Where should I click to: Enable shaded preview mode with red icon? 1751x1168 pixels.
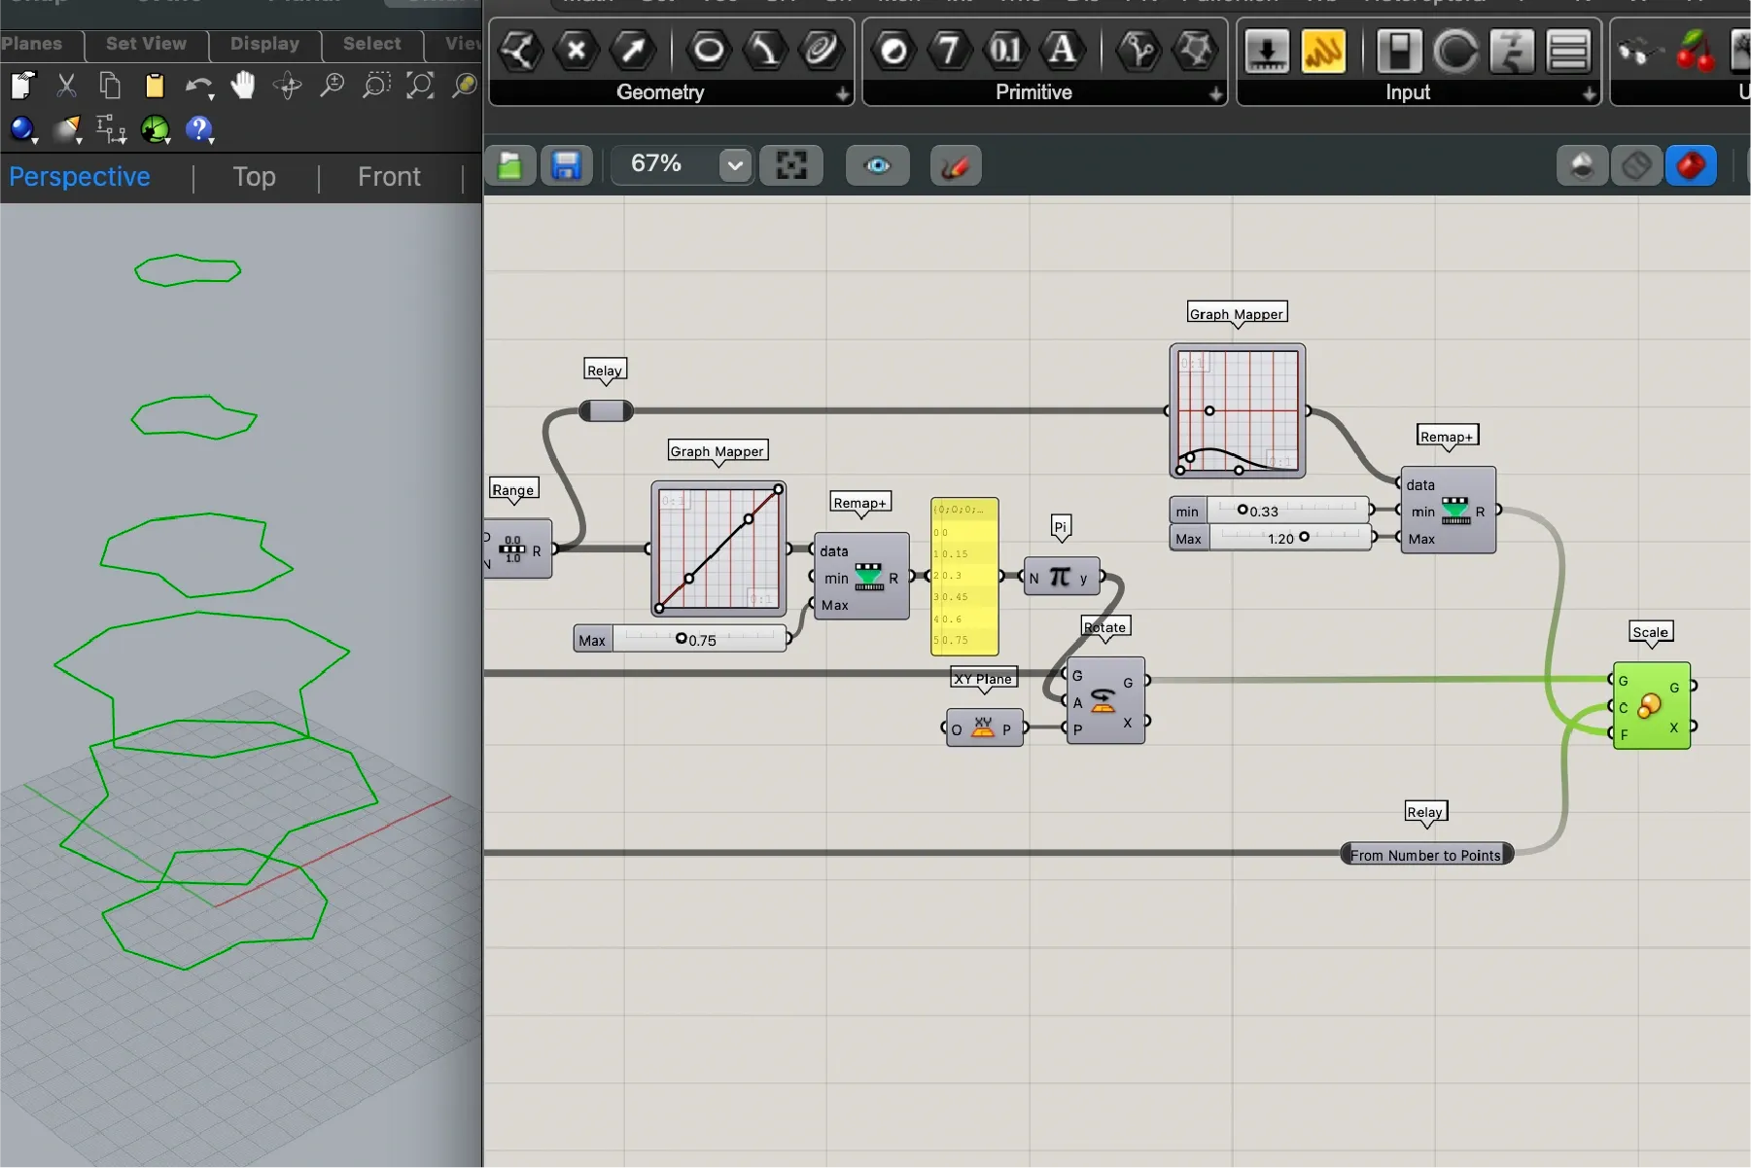(1691, 165)
